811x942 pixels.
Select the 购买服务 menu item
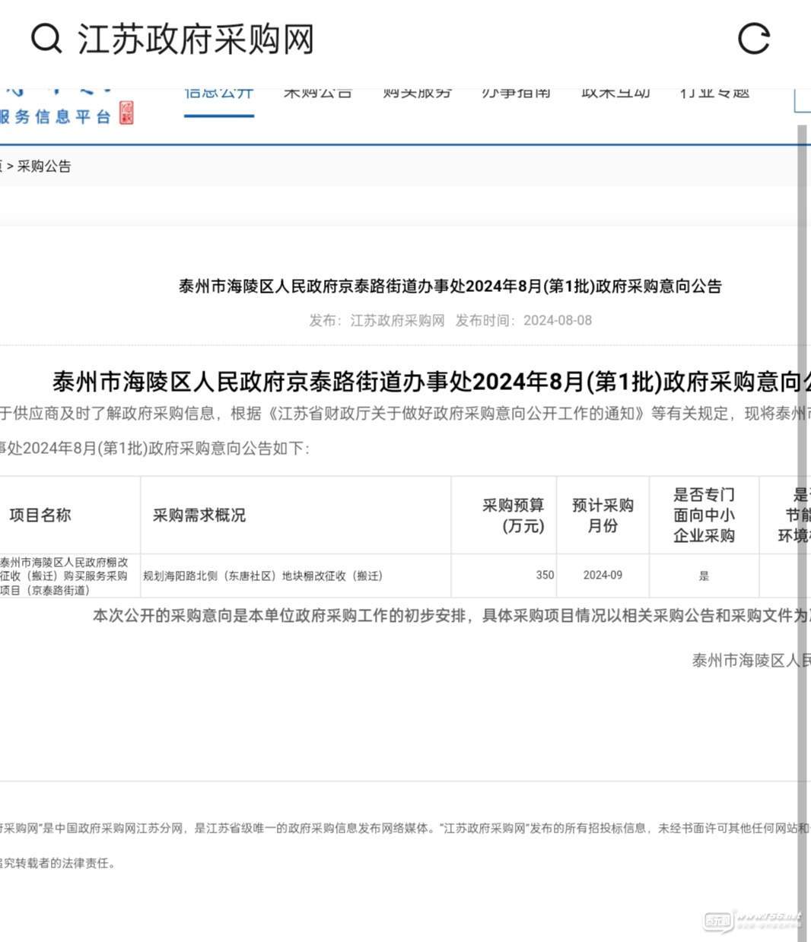(417, 94)
